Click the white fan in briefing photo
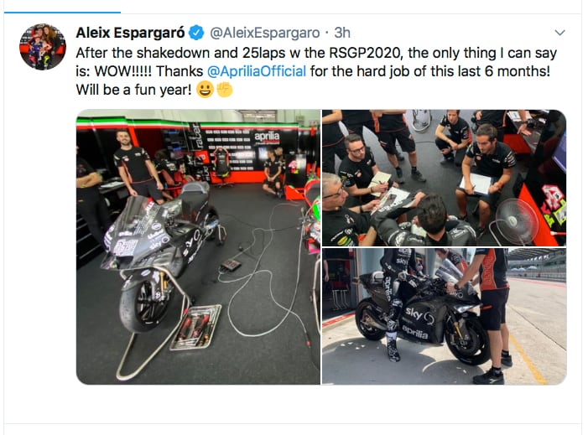 pyautogui.click(x=515, y=221)
